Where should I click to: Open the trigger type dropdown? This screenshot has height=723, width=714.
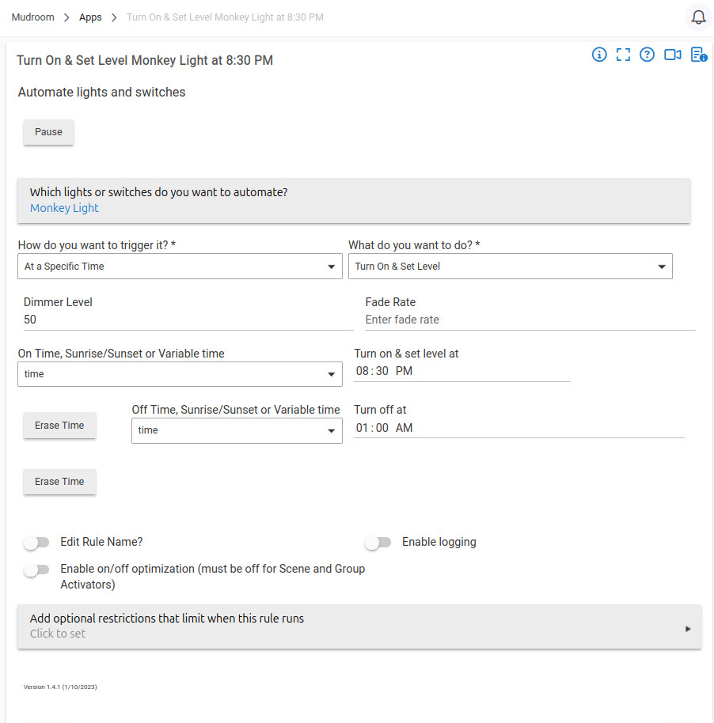point(180,267)
